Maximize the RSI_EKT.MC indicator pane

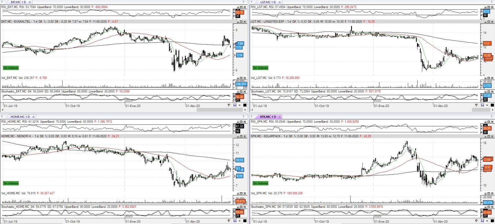click(x=241, y=7)
